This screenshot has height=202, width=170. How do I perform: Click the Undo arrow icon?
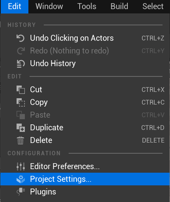21,38
